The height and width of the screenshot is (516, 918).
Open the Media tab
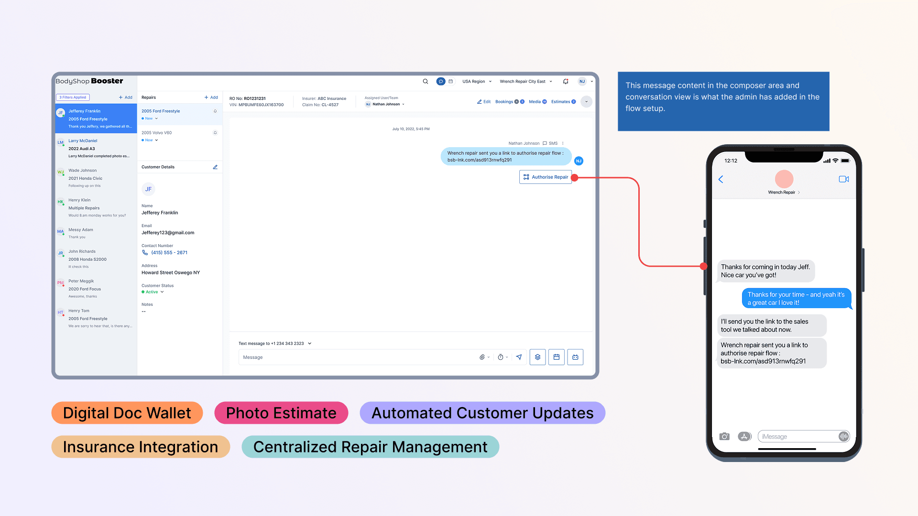coord(538,102)
